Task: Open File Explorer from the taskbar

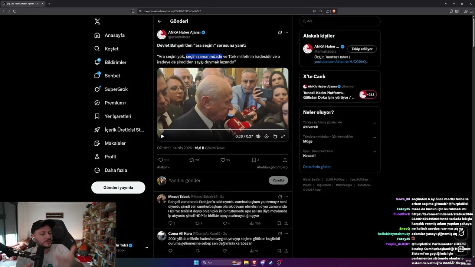Action: tap(246, 263)
